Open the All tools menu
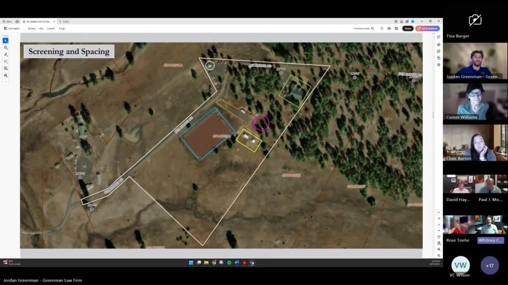This screenshot has height=285, width=508. pyautogui.click(x=31, y=29)
